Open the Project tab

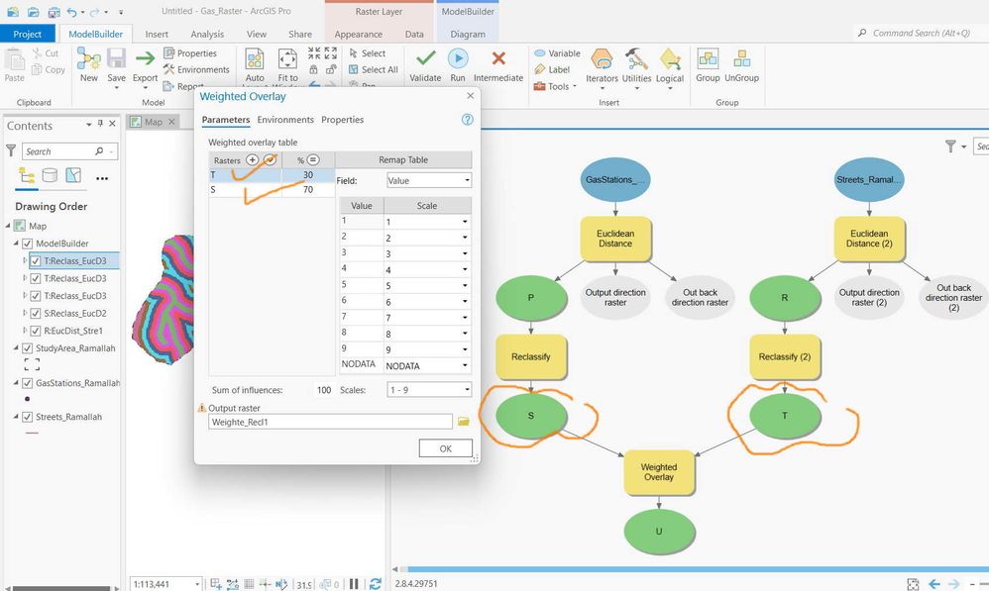coord(27,34)
